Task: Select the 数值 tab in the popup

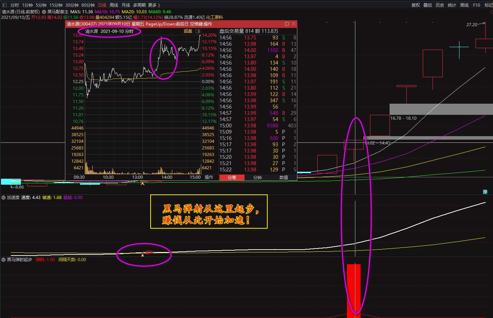Action: [284, 177]
